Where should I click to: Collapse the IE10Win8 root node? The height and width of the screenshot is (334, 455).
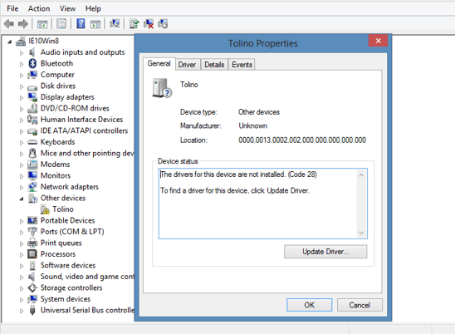pos(10,42)
